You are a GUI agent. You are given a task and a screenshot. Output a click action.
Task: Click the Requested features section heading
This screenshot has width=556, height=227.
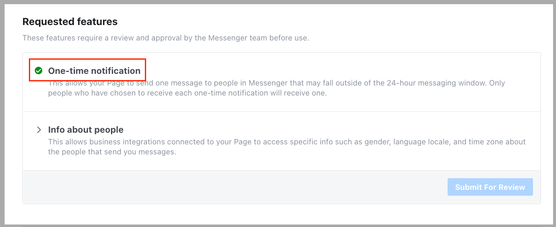coord(70,21)
